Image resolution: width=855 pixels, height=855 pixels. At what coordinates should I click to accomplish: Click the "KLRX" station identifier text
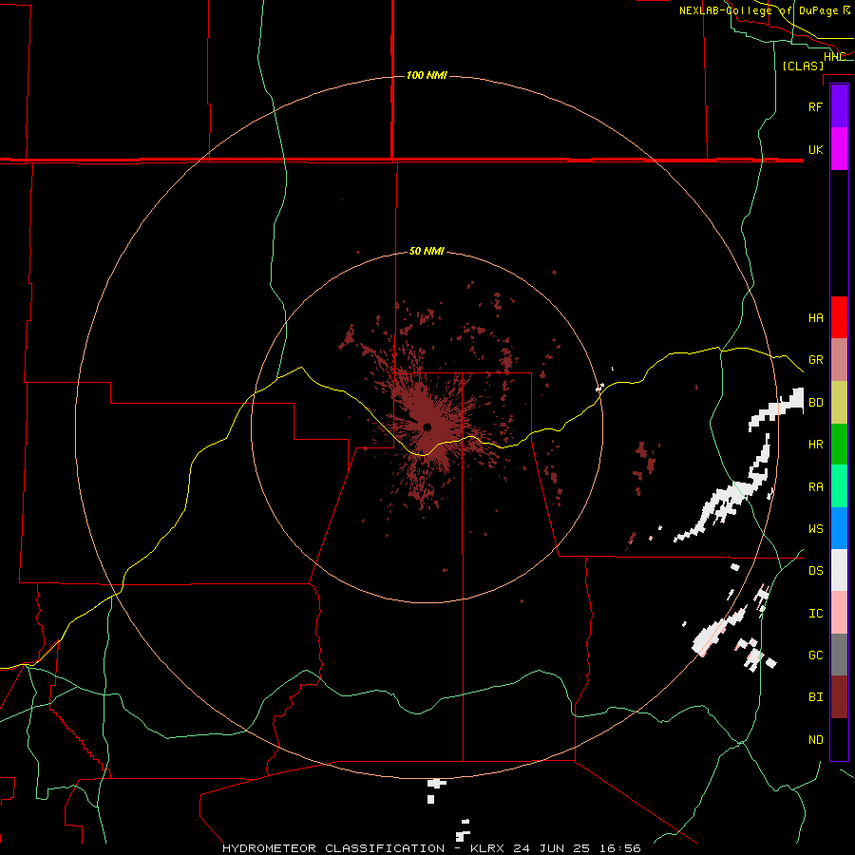(x=487, y=848)
